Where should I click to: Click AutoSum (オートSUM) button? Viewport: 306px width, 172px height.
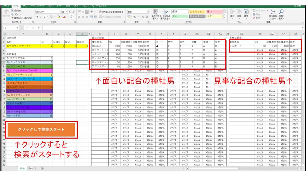[259, 10]
